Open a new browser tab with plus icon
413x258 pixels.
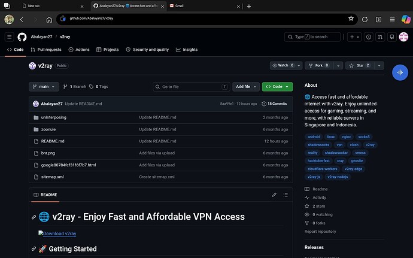coord(249,6)
